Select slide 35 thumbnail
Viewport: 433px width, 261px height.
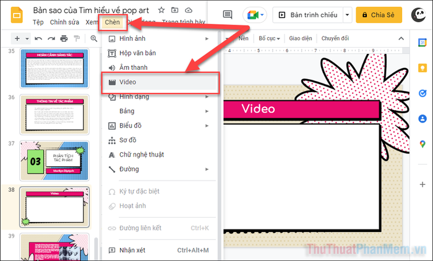tap(54, 68)
